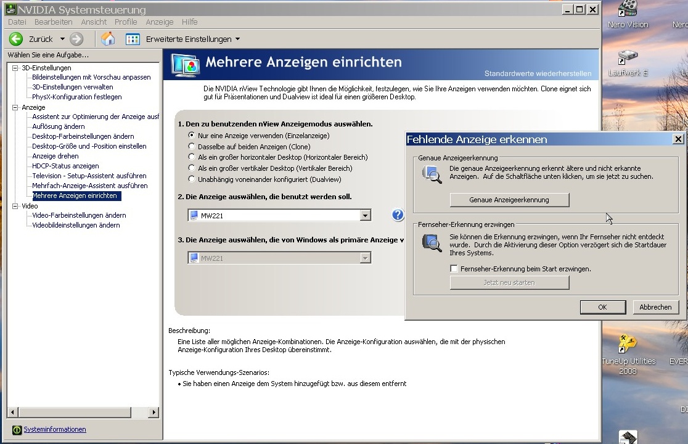
Task: Select Assistent zur Optimierung der Anzeige
Action: [x=96, y=117]
